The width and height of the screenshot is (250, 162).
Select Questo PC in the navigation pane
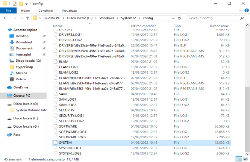(x=22, y=96)
